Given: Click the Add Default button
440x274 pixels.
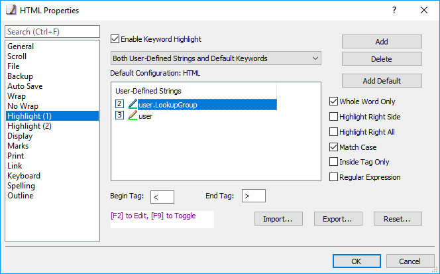Looking at the screenshot, I should coord(382,81).
